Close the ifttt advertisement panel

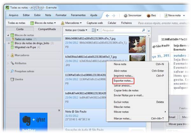(x=59, y=110)
